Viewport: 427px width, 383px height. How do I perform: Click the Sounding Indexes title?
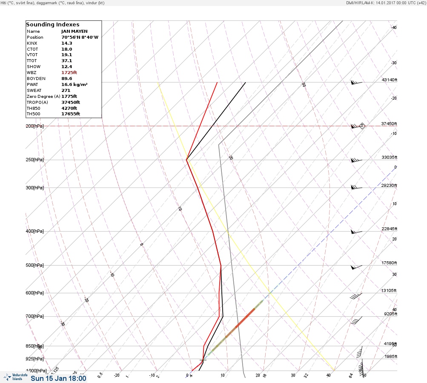pyautogui.click(x=52, y=25)
